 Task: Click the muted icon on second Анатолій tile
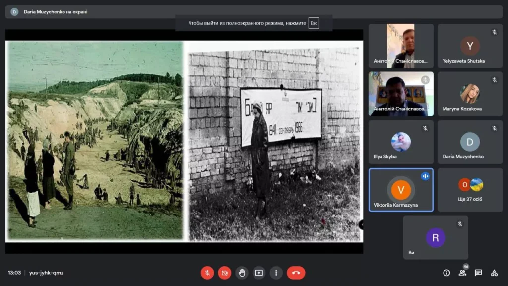[425, 80]
